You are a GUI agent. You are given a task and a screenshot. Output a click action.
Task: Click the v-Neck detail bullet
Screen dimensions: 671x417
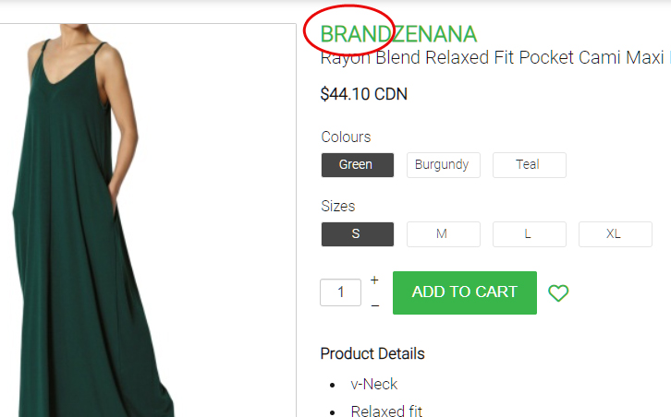[374, 384]
